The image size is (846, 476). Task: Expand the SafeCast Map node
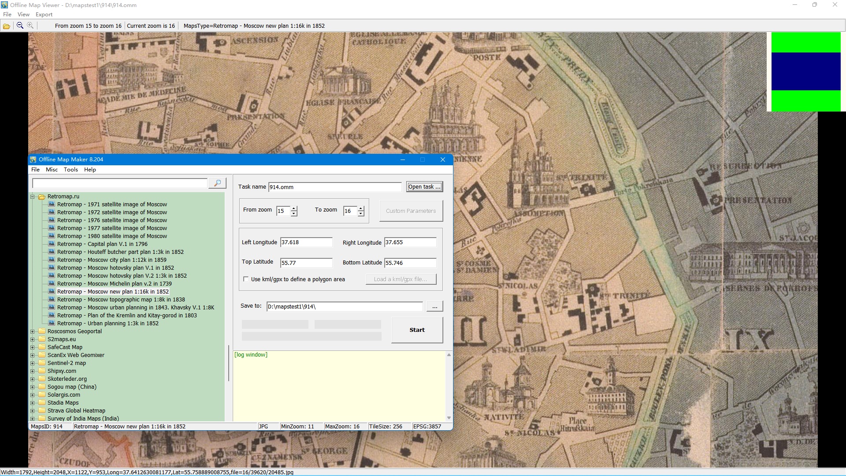pyautogui.click(x=32, y=347)
